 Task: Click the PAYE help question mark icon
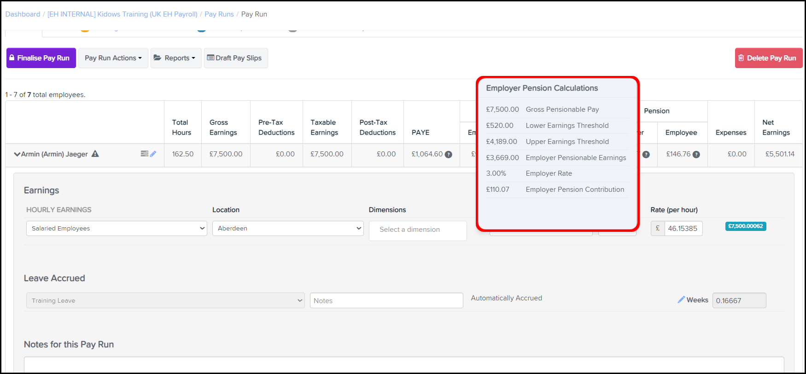(448, 155)
